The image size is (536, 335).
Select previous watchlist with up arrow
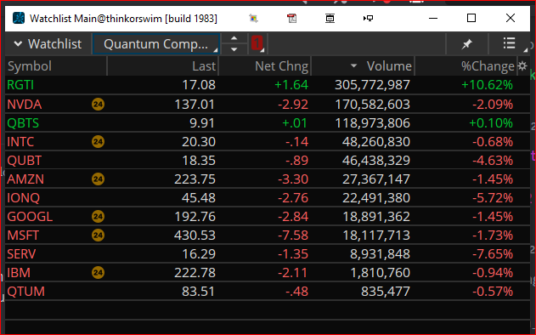coord(234,38)
